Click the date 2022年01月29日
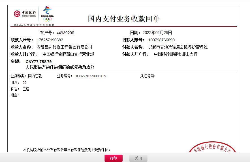The width and height of the screenshot is (250, 162). 157,33
